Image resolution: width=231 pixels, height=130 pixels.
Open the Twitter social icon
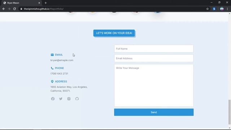point(61,99)
